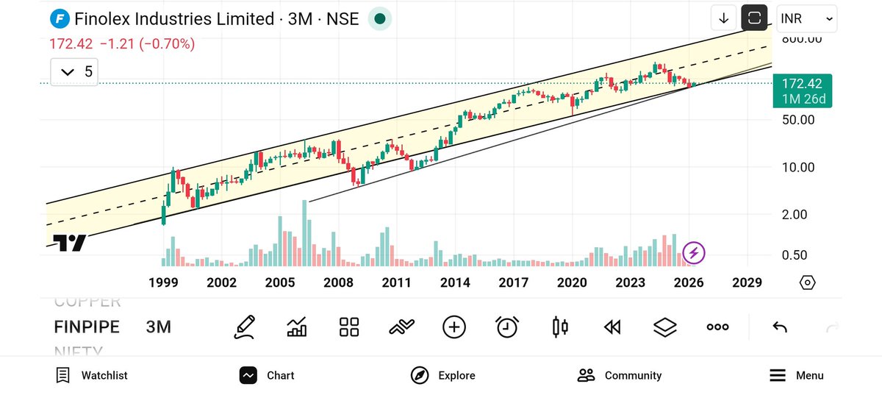Tap the 2020 time axis label
Image resolution: width=882 pixels, height=395 pixels.
click(x=572, y=282)
